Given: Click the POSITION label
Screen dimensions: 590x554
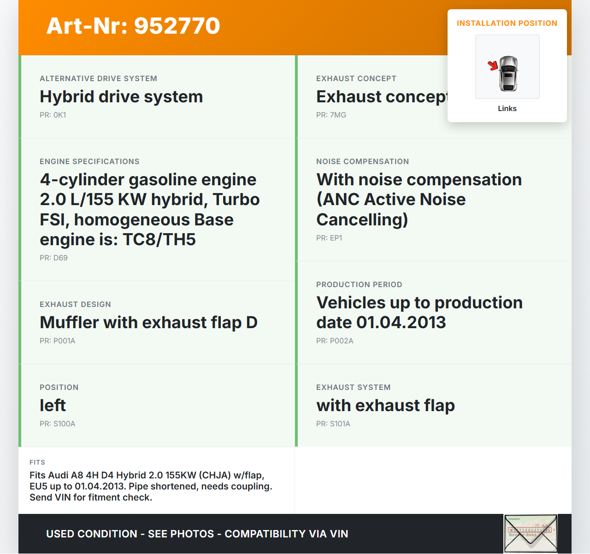Looking at the screenshot, I should click(x=59, y=388).
